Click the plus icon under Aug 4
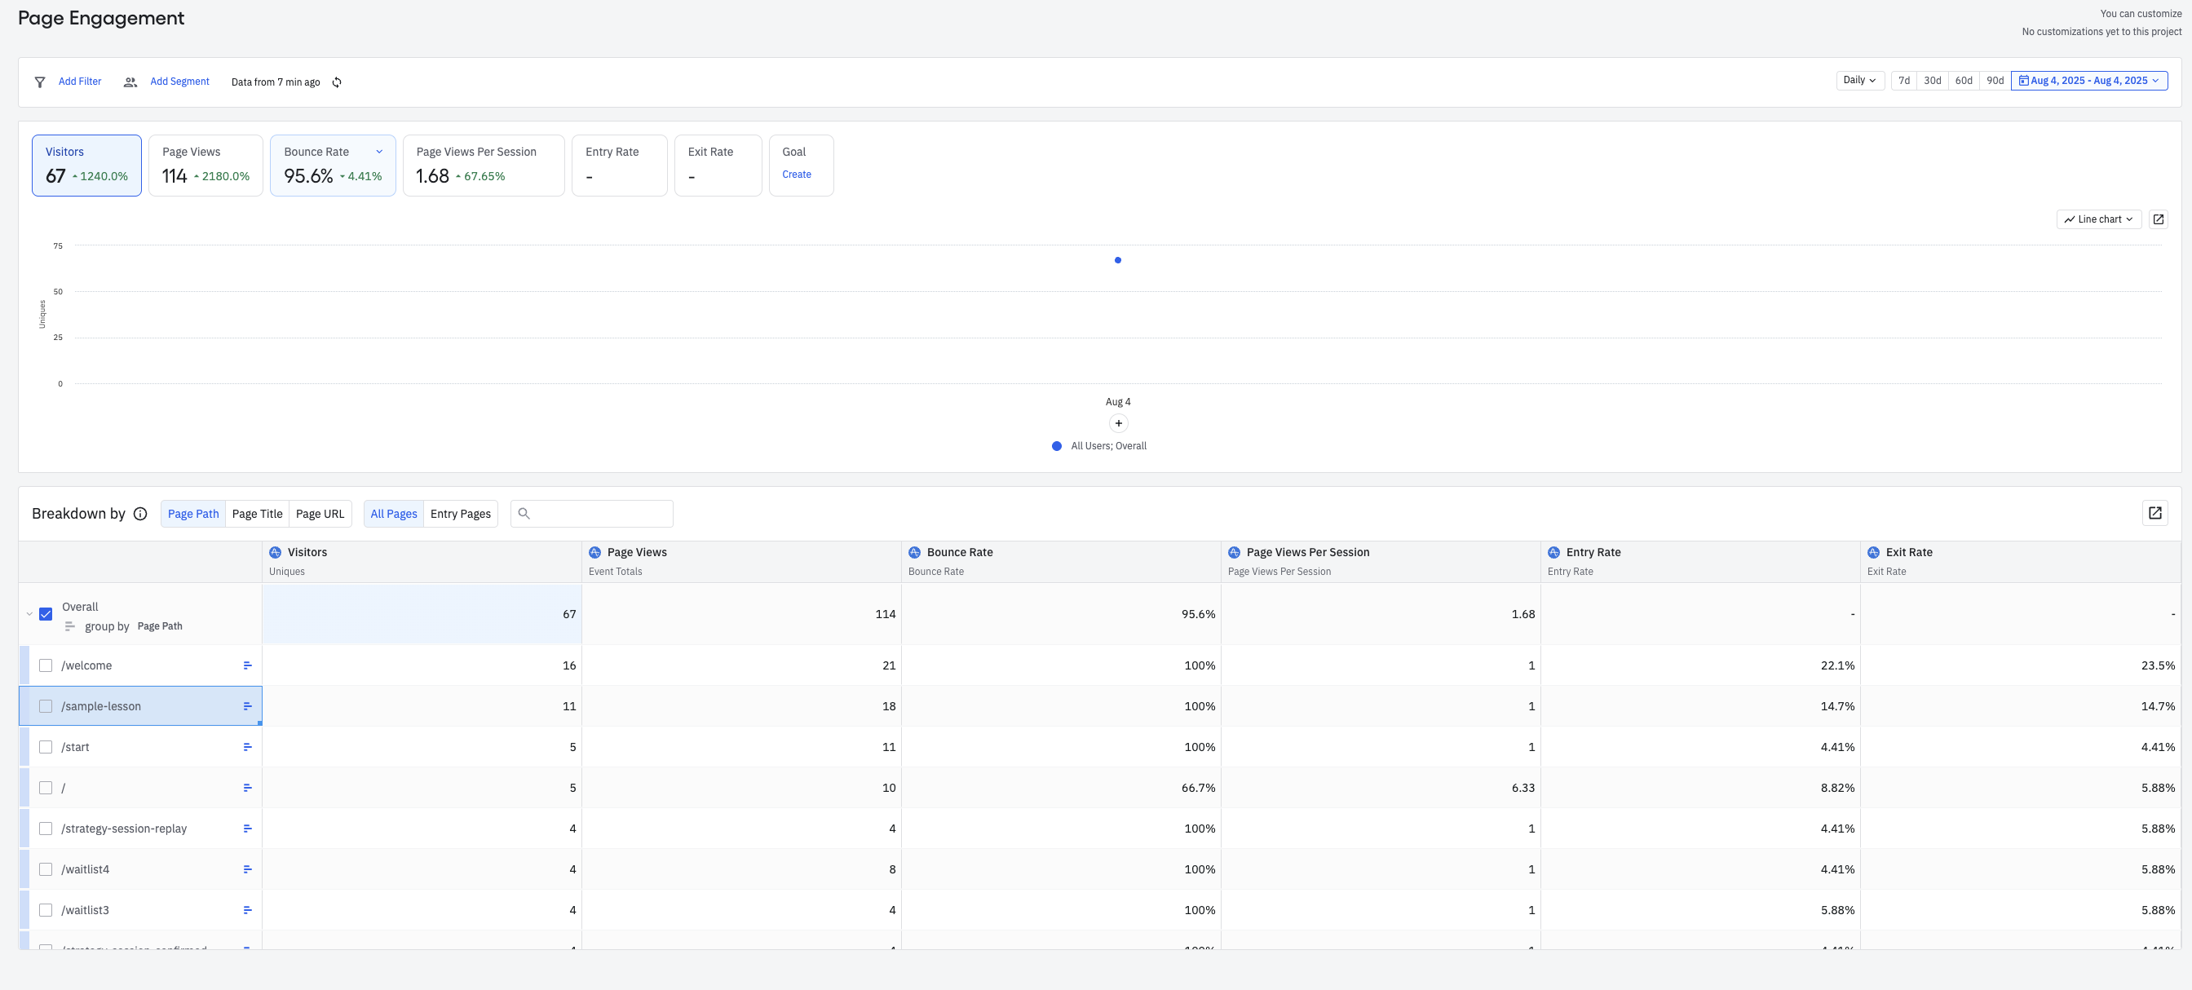Image resolution: width=2192 pixels, height=990 pixels. [1118, 424]
